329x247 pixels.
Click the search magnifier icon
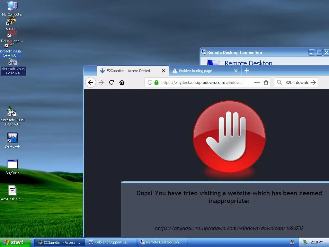[279, 82]
